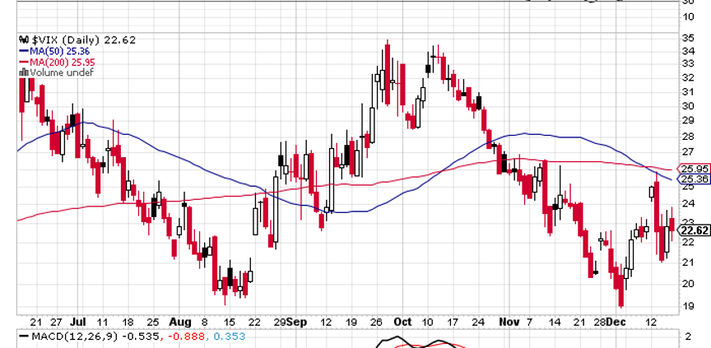Image resolution: width=711 pixels, height=348 pixels.
Task: Select the MA(50) 25.36 legend text
Action: click(59, 50)
